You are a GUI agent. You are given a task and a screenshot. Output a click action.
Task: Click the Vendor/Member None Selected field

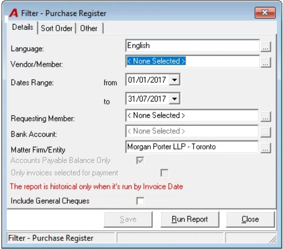point(192,61)
